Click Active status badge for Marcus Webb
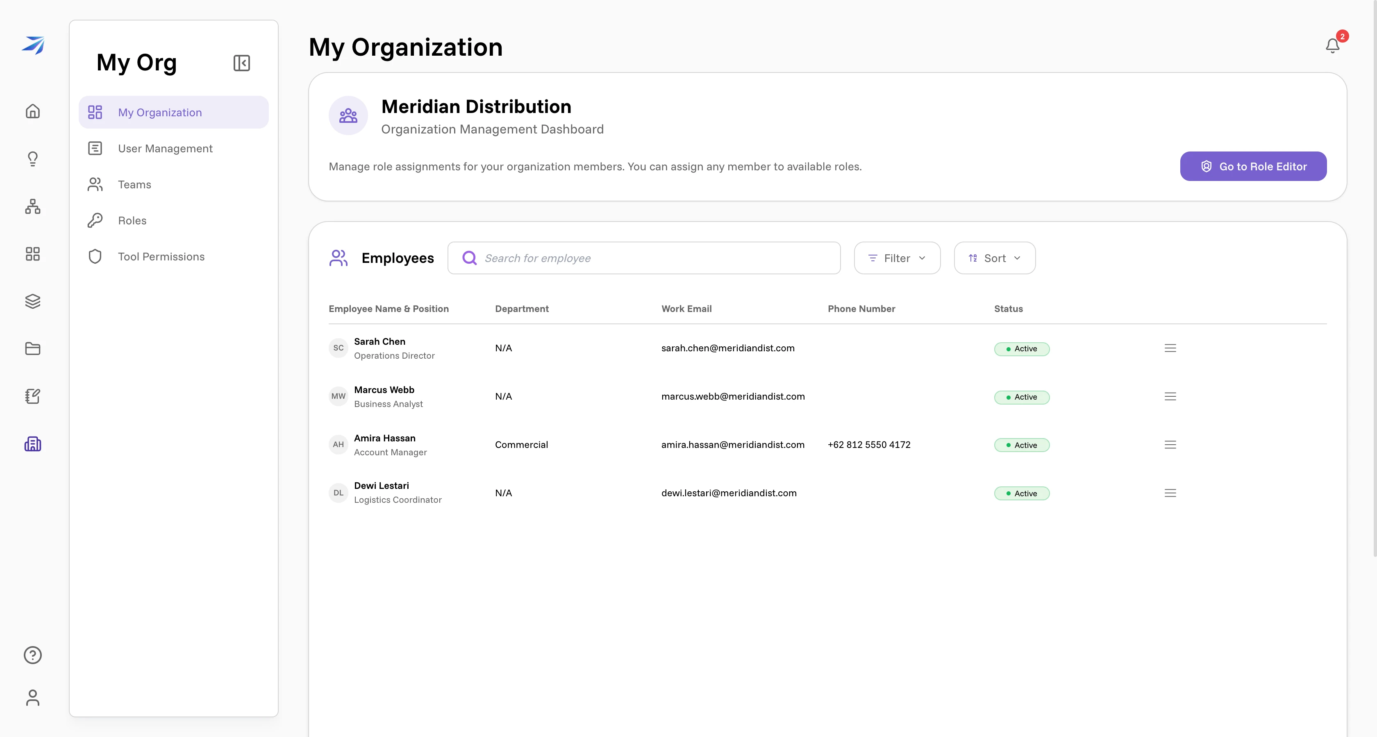The width and height of the screenshot is (1377, 737). point(1022,397)
